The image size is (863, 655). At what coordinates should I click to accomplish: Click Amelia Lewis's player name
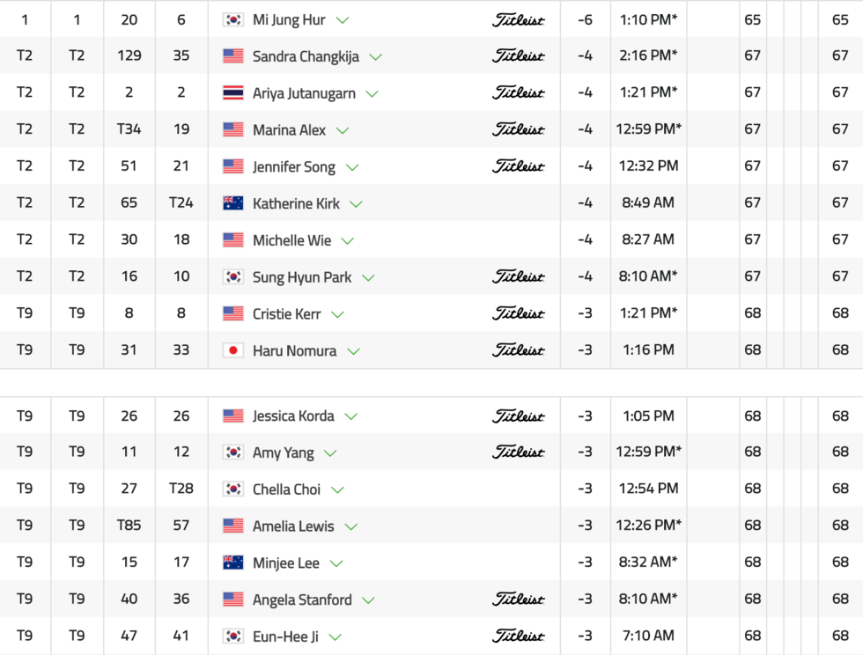(x=293, y=526)
